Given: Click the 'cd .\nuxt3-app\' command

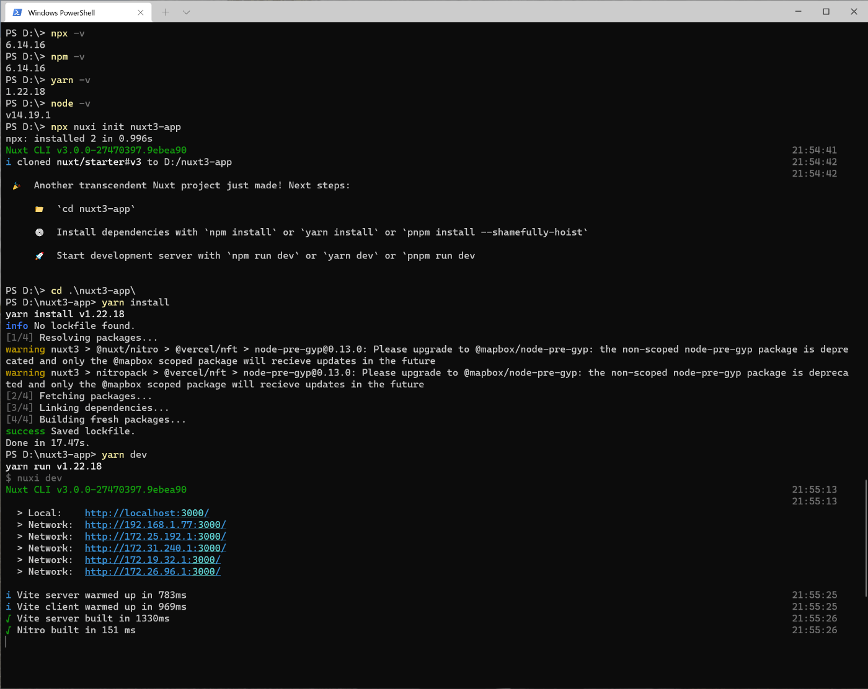Looking at the screenshot, I should pyautogui.click(x=93, y=291).
